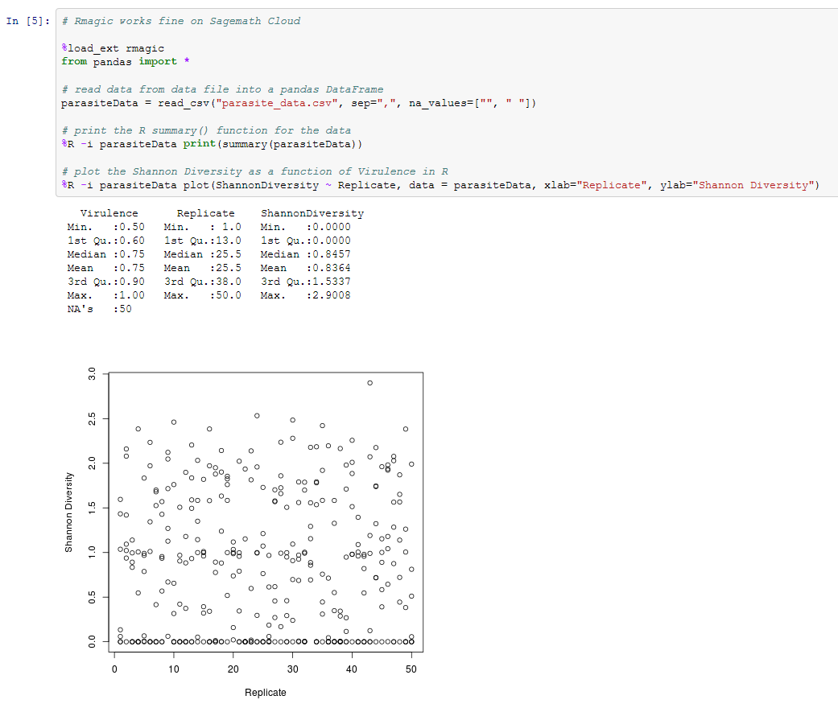Click the 50 tick label on x-axis
This screenshot has width=838, height=708.
coord(411,669)
